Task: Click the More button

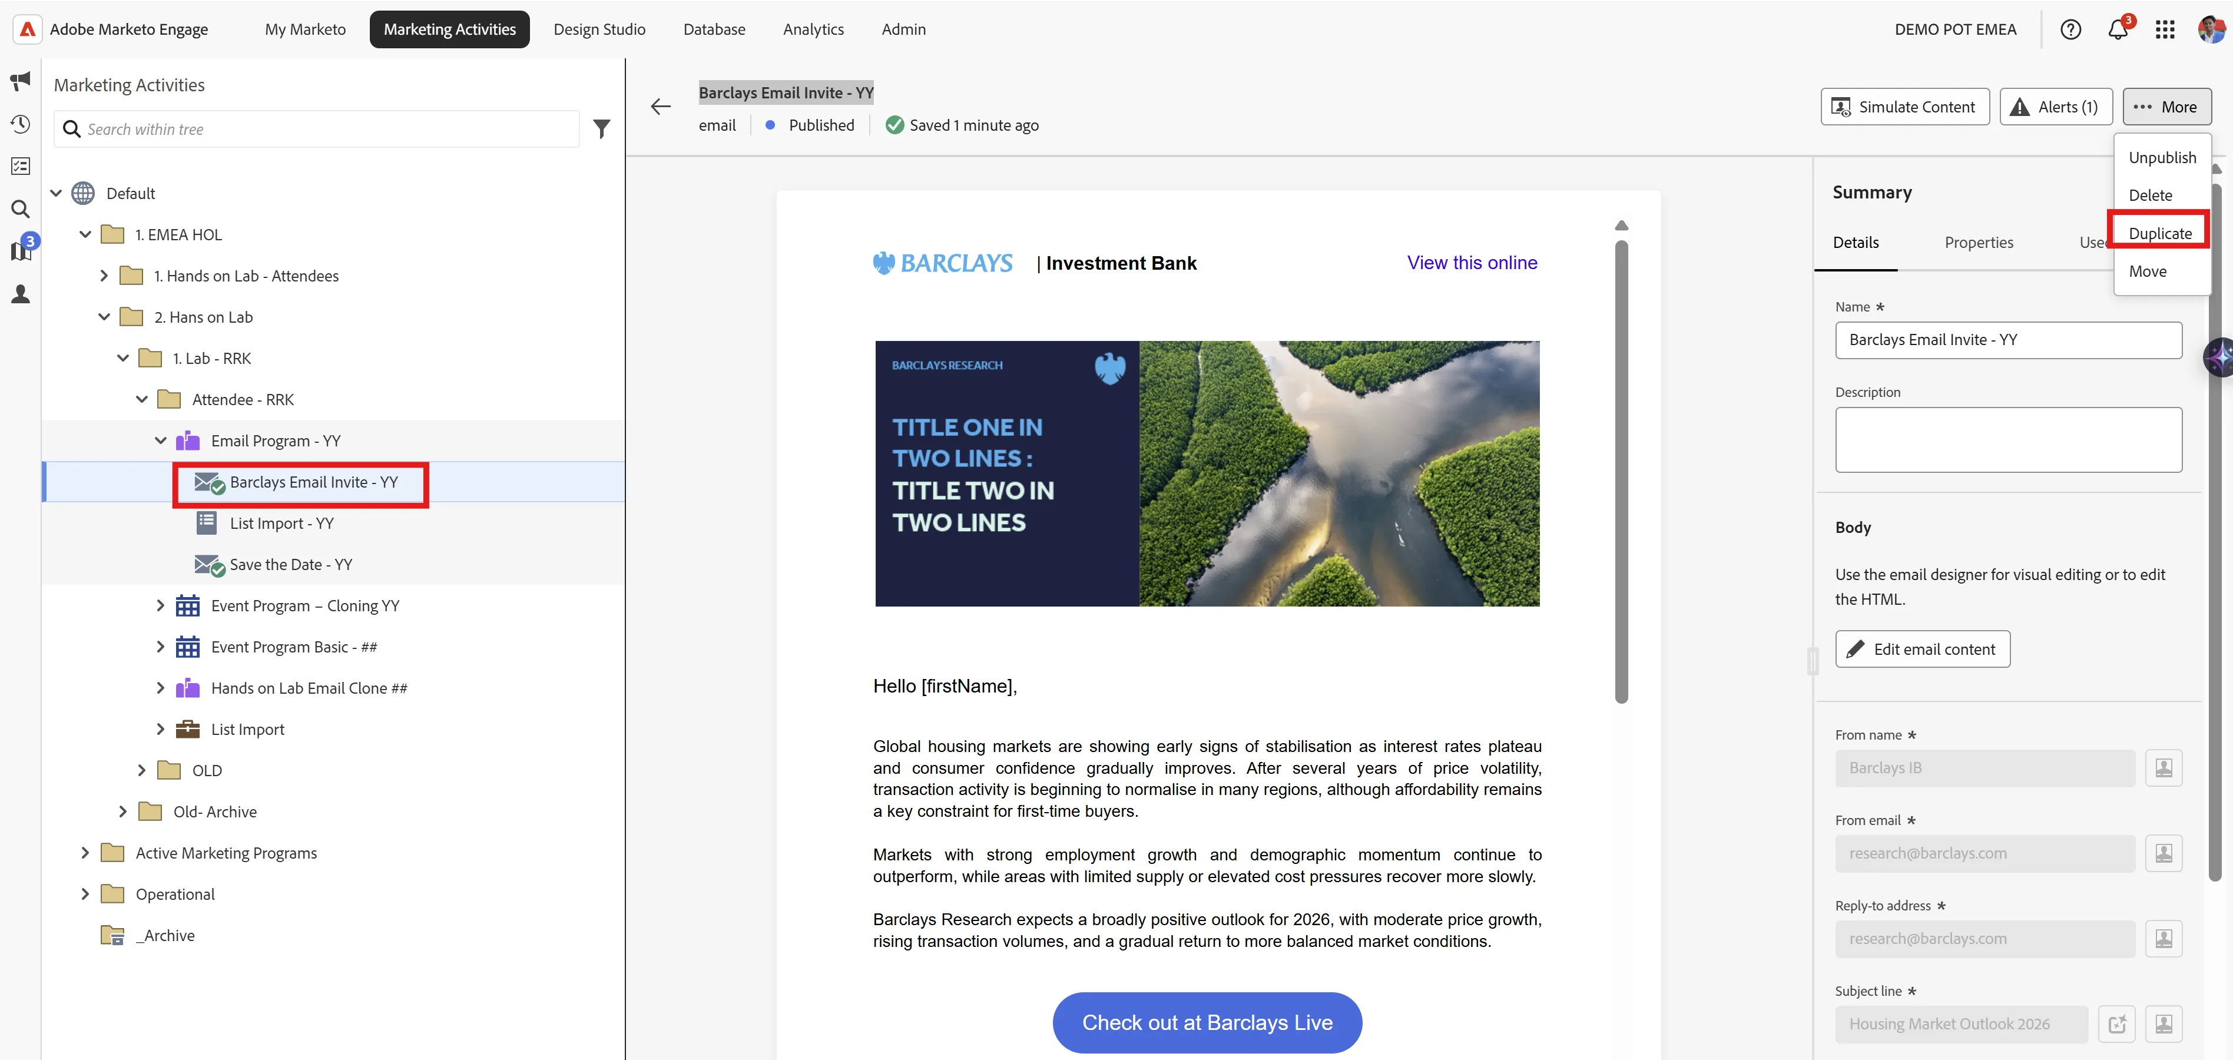Action: 2167,107
